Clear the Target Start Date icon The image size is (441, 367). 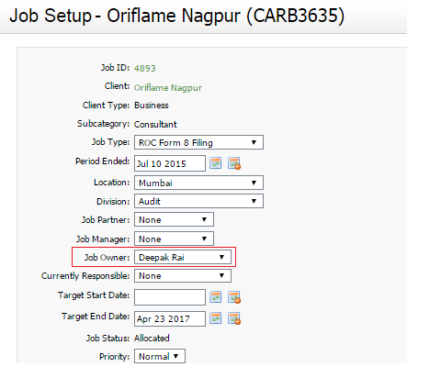point(234,297)
